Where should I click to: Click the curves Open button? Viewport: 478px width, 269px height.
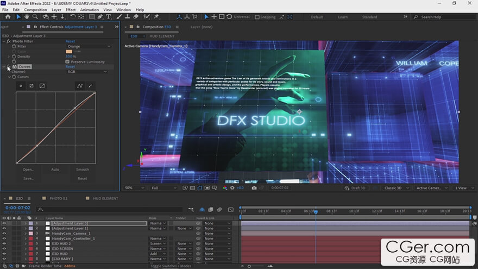tap(28, 170)
